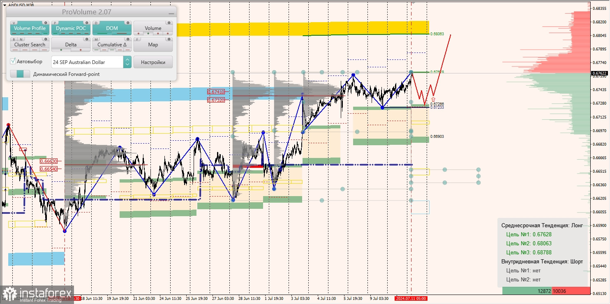This screenshot has height=304, width=610.
Task: Click the 0.66903 level label
Action: 437,137
